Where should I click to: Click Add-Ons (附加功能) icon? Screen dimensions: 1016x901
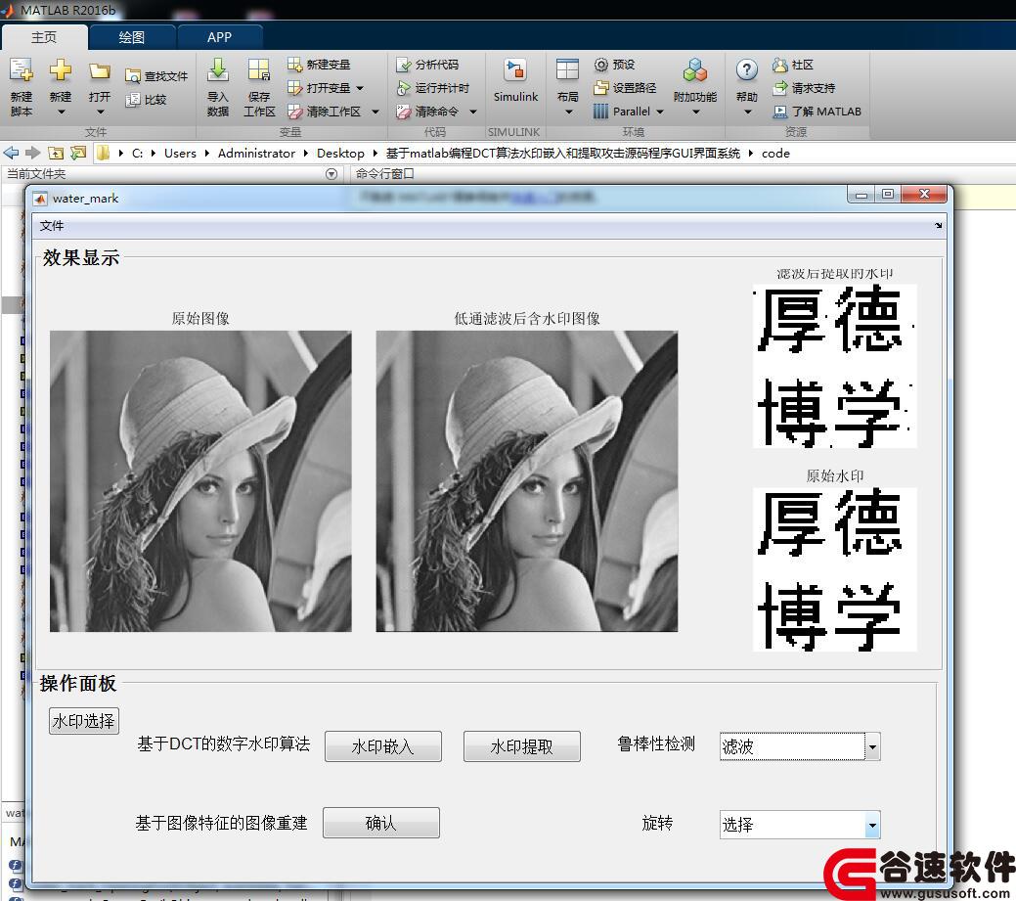[695, 70]
